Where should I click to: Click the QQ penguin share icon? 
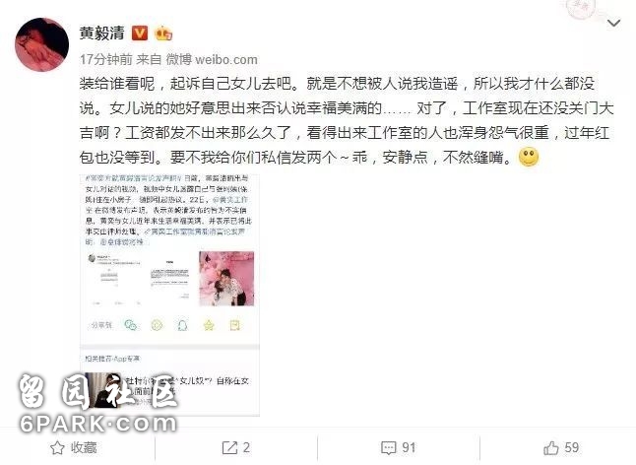point(182,325)
